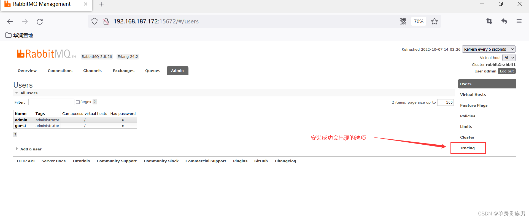Select Users in the admin sidebar

(x=487, y=84)
